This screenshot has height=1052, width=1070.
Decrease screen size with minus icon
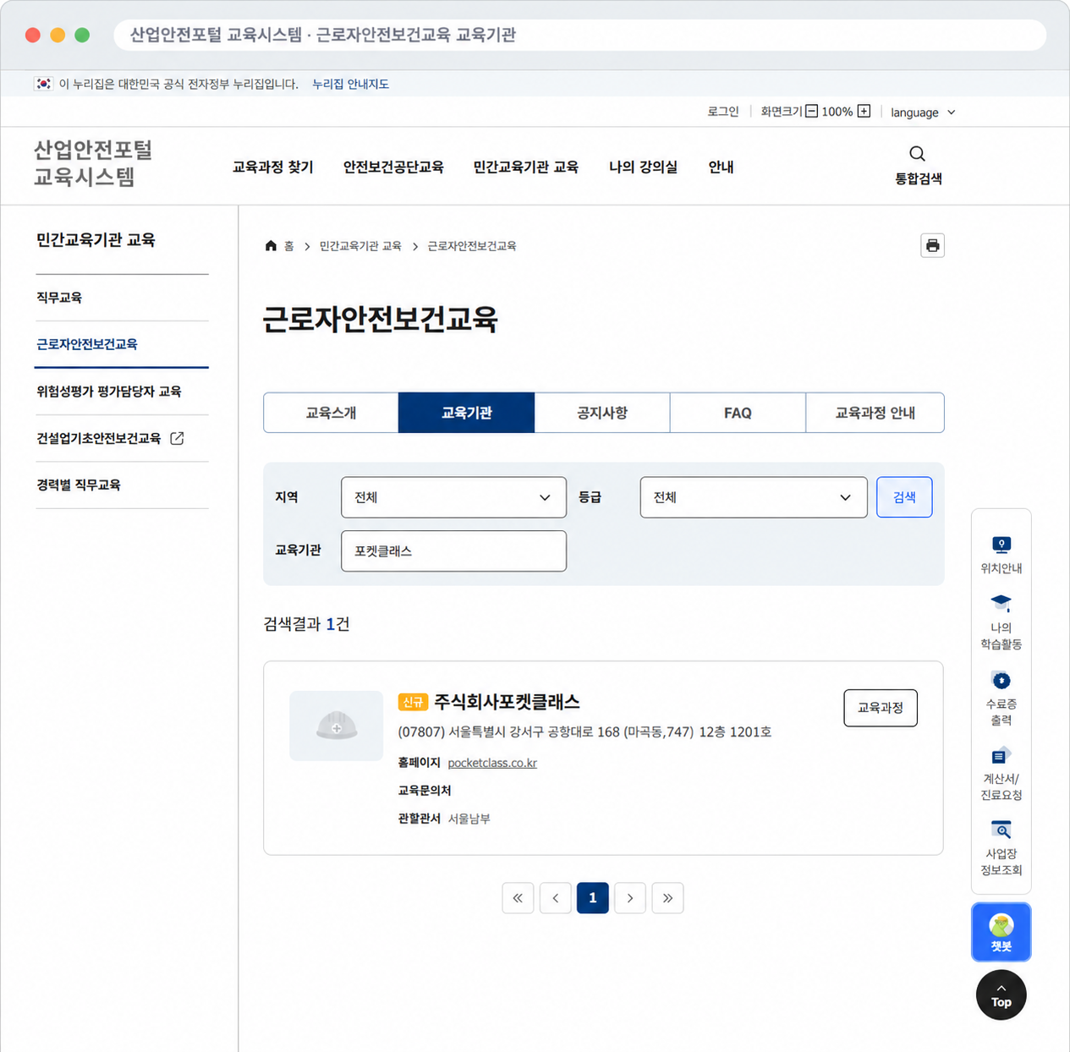click(811, 111)
